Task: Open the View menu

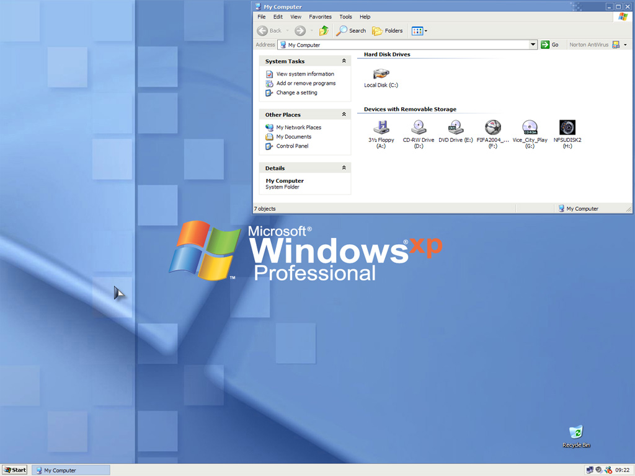Action: coord(296,17)
